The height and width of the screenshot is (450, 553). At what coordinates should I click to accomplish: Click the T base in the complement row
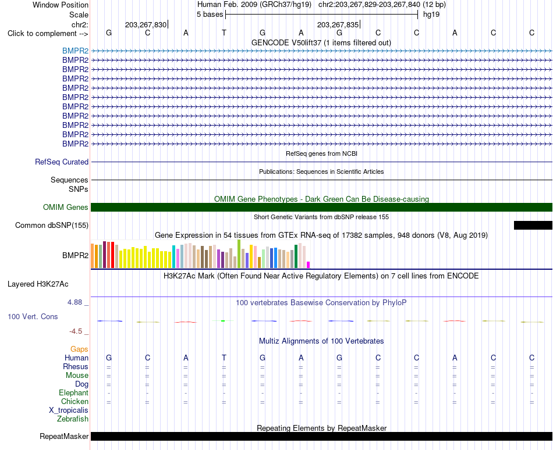point(224,33)
